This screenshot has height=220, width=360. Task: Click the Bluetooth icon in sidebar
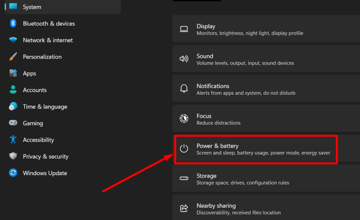[13, 23]
